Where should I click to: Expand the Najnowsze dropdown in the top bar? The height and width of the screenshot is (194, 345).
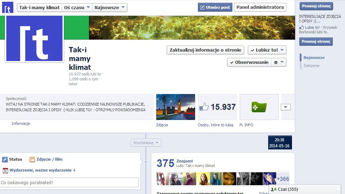pos(110,7)
